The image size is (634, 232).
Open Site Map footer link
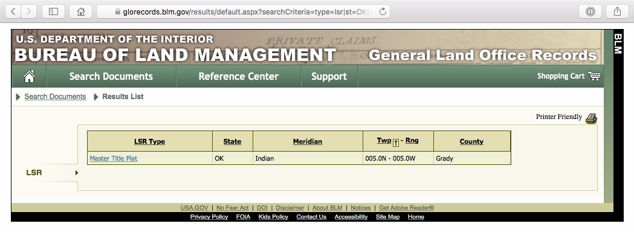pos(388,217)
